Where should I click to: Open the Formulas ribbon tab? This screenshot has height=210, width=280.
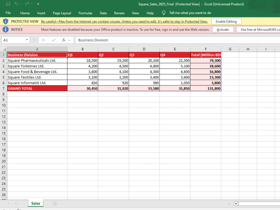(x=85, y=13)
